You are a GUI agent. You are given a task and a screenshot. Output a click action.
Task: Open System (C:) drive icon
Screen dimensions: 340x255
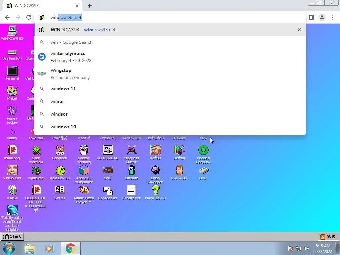click(x=12, y=55)
